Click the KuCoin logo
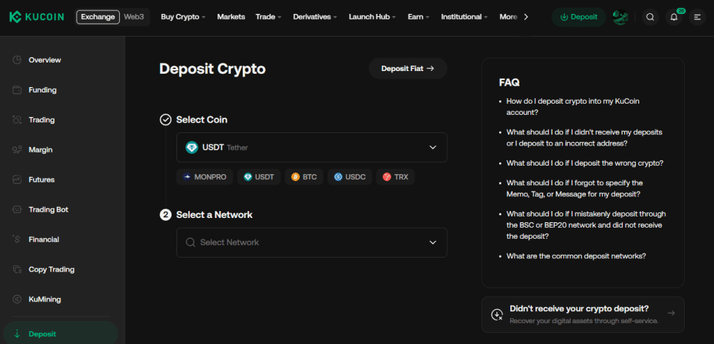714x344 pixels. 36,17
